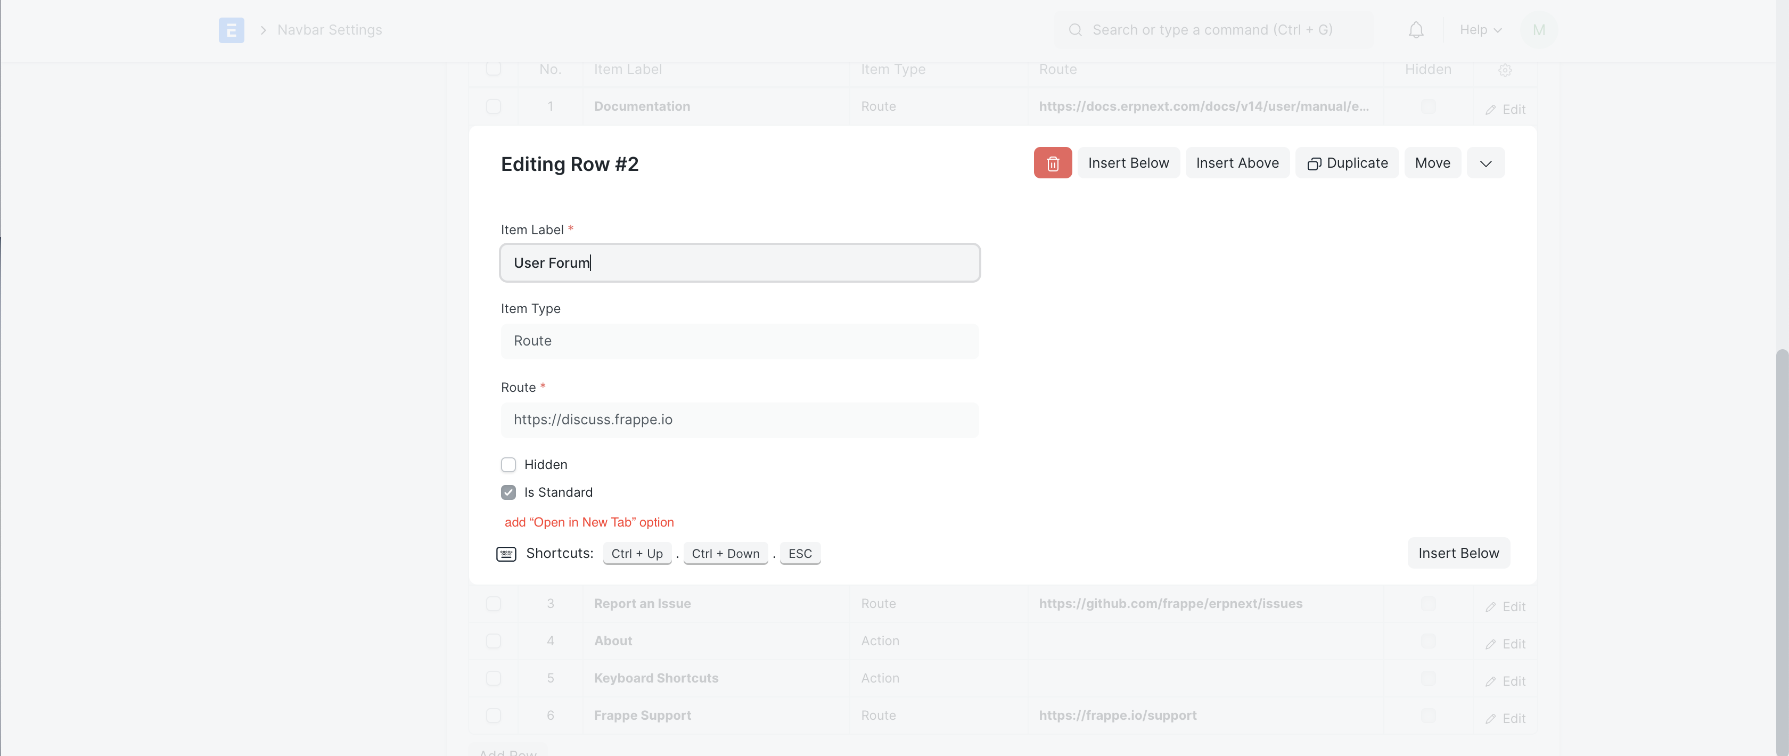This screenshot has height=756, width=1789.
Task: Click inside the Route URL field
Action: [x=740, y=420]
